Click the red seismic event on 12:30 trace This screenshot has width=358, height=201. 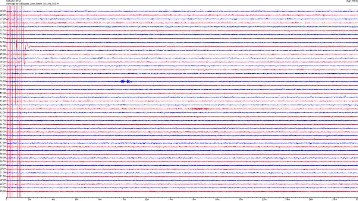coord(201,109)
